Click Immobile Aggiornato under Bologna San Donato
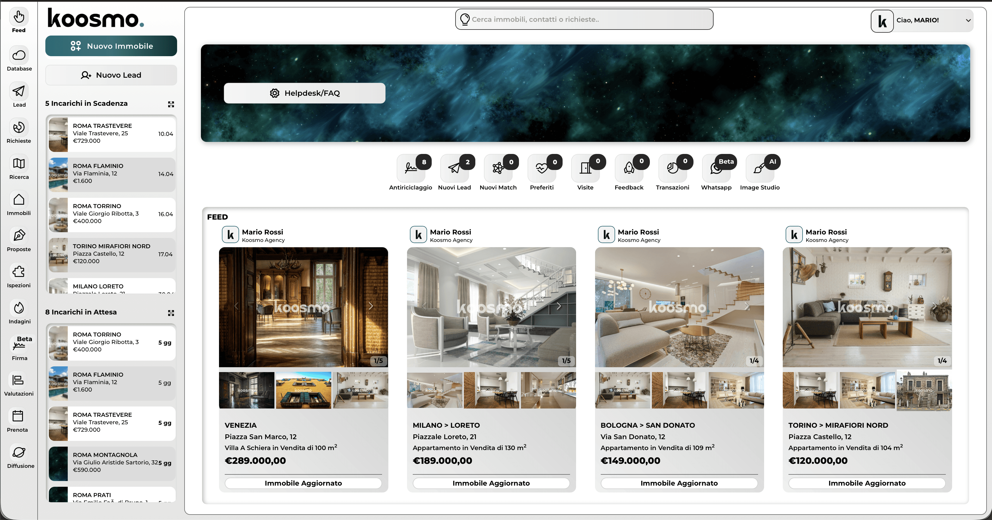 coord(679,483)
